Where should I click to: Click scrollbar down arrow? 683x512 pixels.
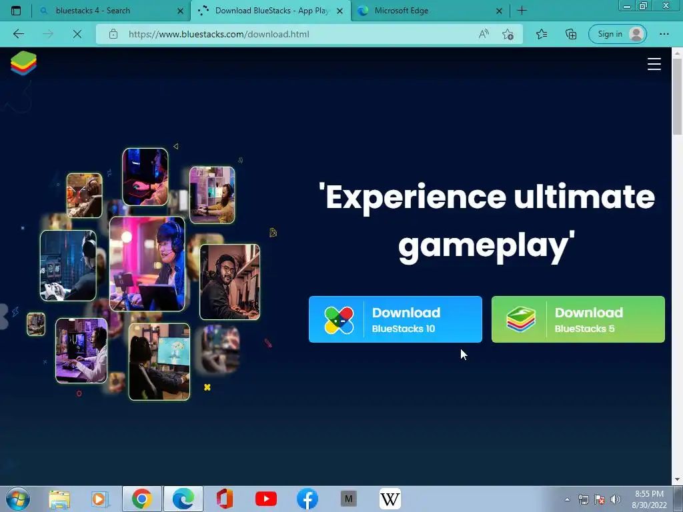click(677, 479)
